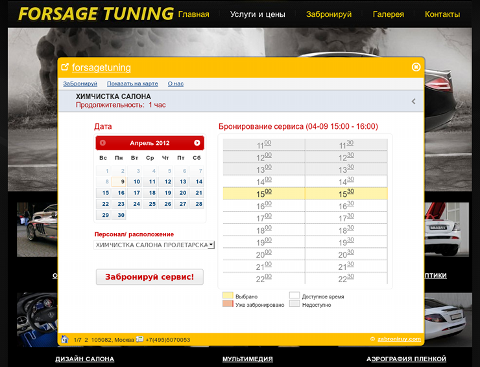Click the phone icon next to +7(495)5070053

(139, 339)
